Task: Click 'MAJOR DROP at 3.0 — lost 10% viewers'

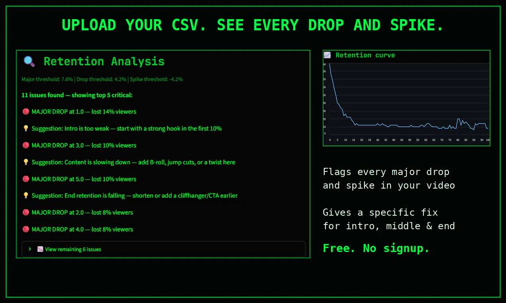Action: pyautogui.click(x=84, y=146)
